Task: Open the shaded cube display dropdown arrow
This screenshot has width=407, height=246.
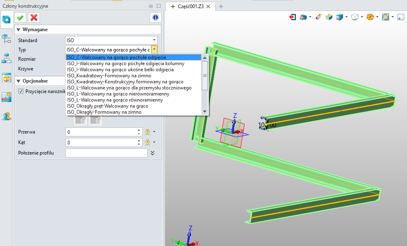Action: [x=346, y=17]
